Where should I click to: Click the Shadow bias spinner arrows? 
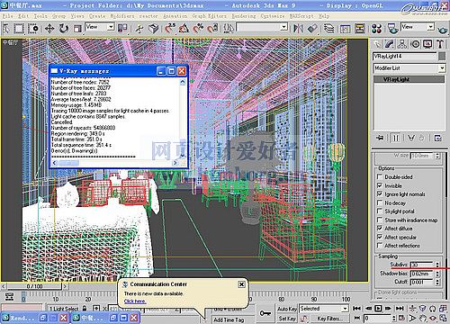tap(437, 274)
